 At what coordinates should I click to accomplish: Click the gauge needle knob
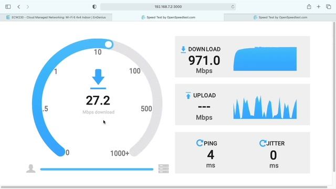pyautogui.click(x=109, y=44)
